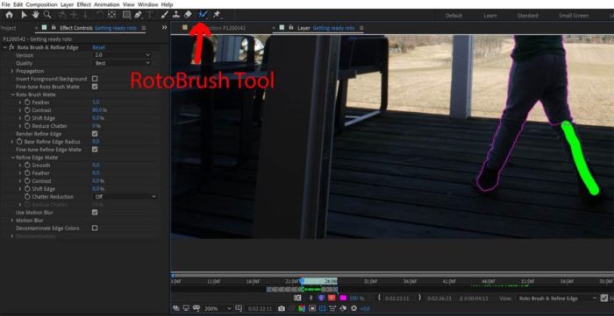The width and height of the screenshot is (614, 316).
Task: Toggle Invert Foreground/Background checkbox
Action: [x=95, y=79]
